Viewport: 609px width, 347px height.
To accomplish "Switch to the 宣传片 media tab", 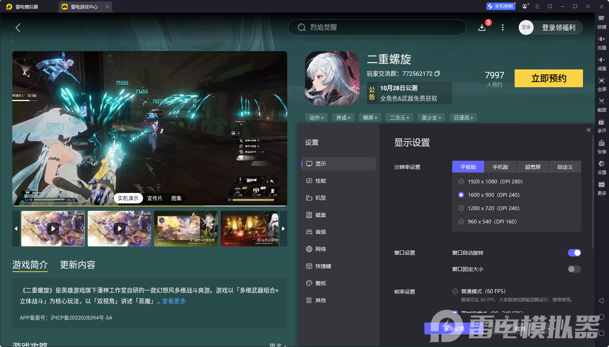I will 155,198.
